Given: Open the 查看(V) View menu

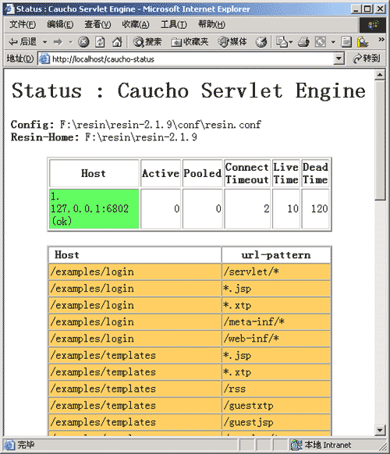Looking at the screenshot, I should point(97,25).
